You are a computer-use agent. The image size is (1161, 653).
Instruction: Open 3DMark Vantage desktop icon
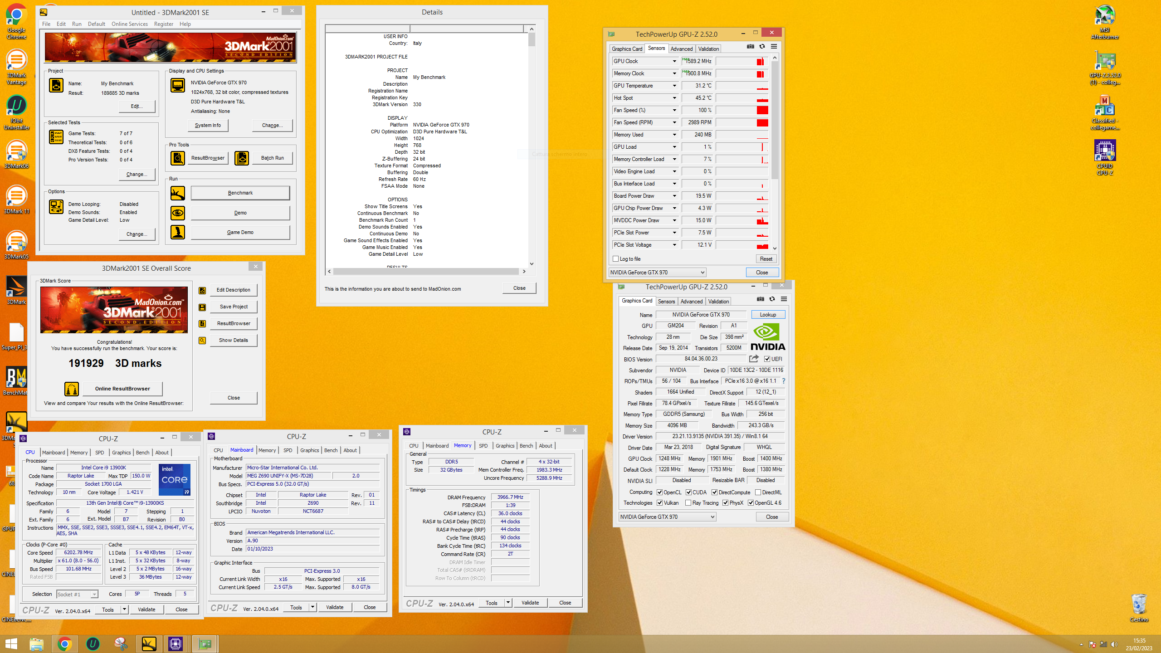(x=16, y=67)
